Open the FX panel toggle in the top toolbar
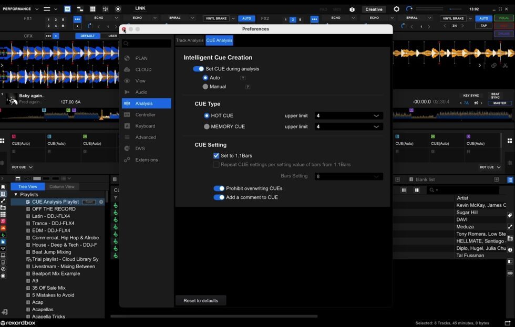 (x=67, y=9)
